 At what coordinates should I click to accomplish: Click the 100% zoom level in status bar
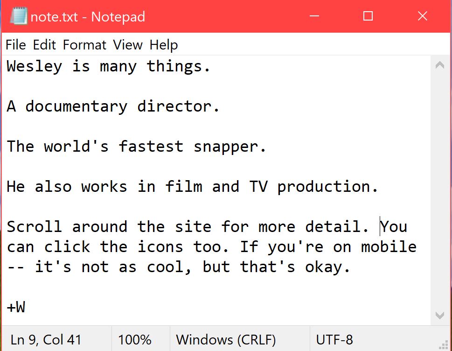[x=134, y=339]
